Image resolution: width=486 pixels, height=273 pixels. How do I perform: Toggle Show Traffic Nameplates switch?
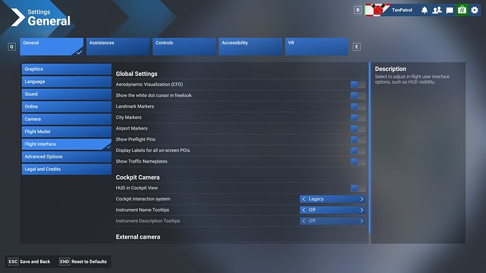point(358,162)
